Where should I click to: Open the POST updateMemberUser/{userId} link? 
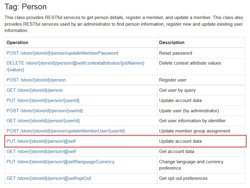(x=66, y=131)
